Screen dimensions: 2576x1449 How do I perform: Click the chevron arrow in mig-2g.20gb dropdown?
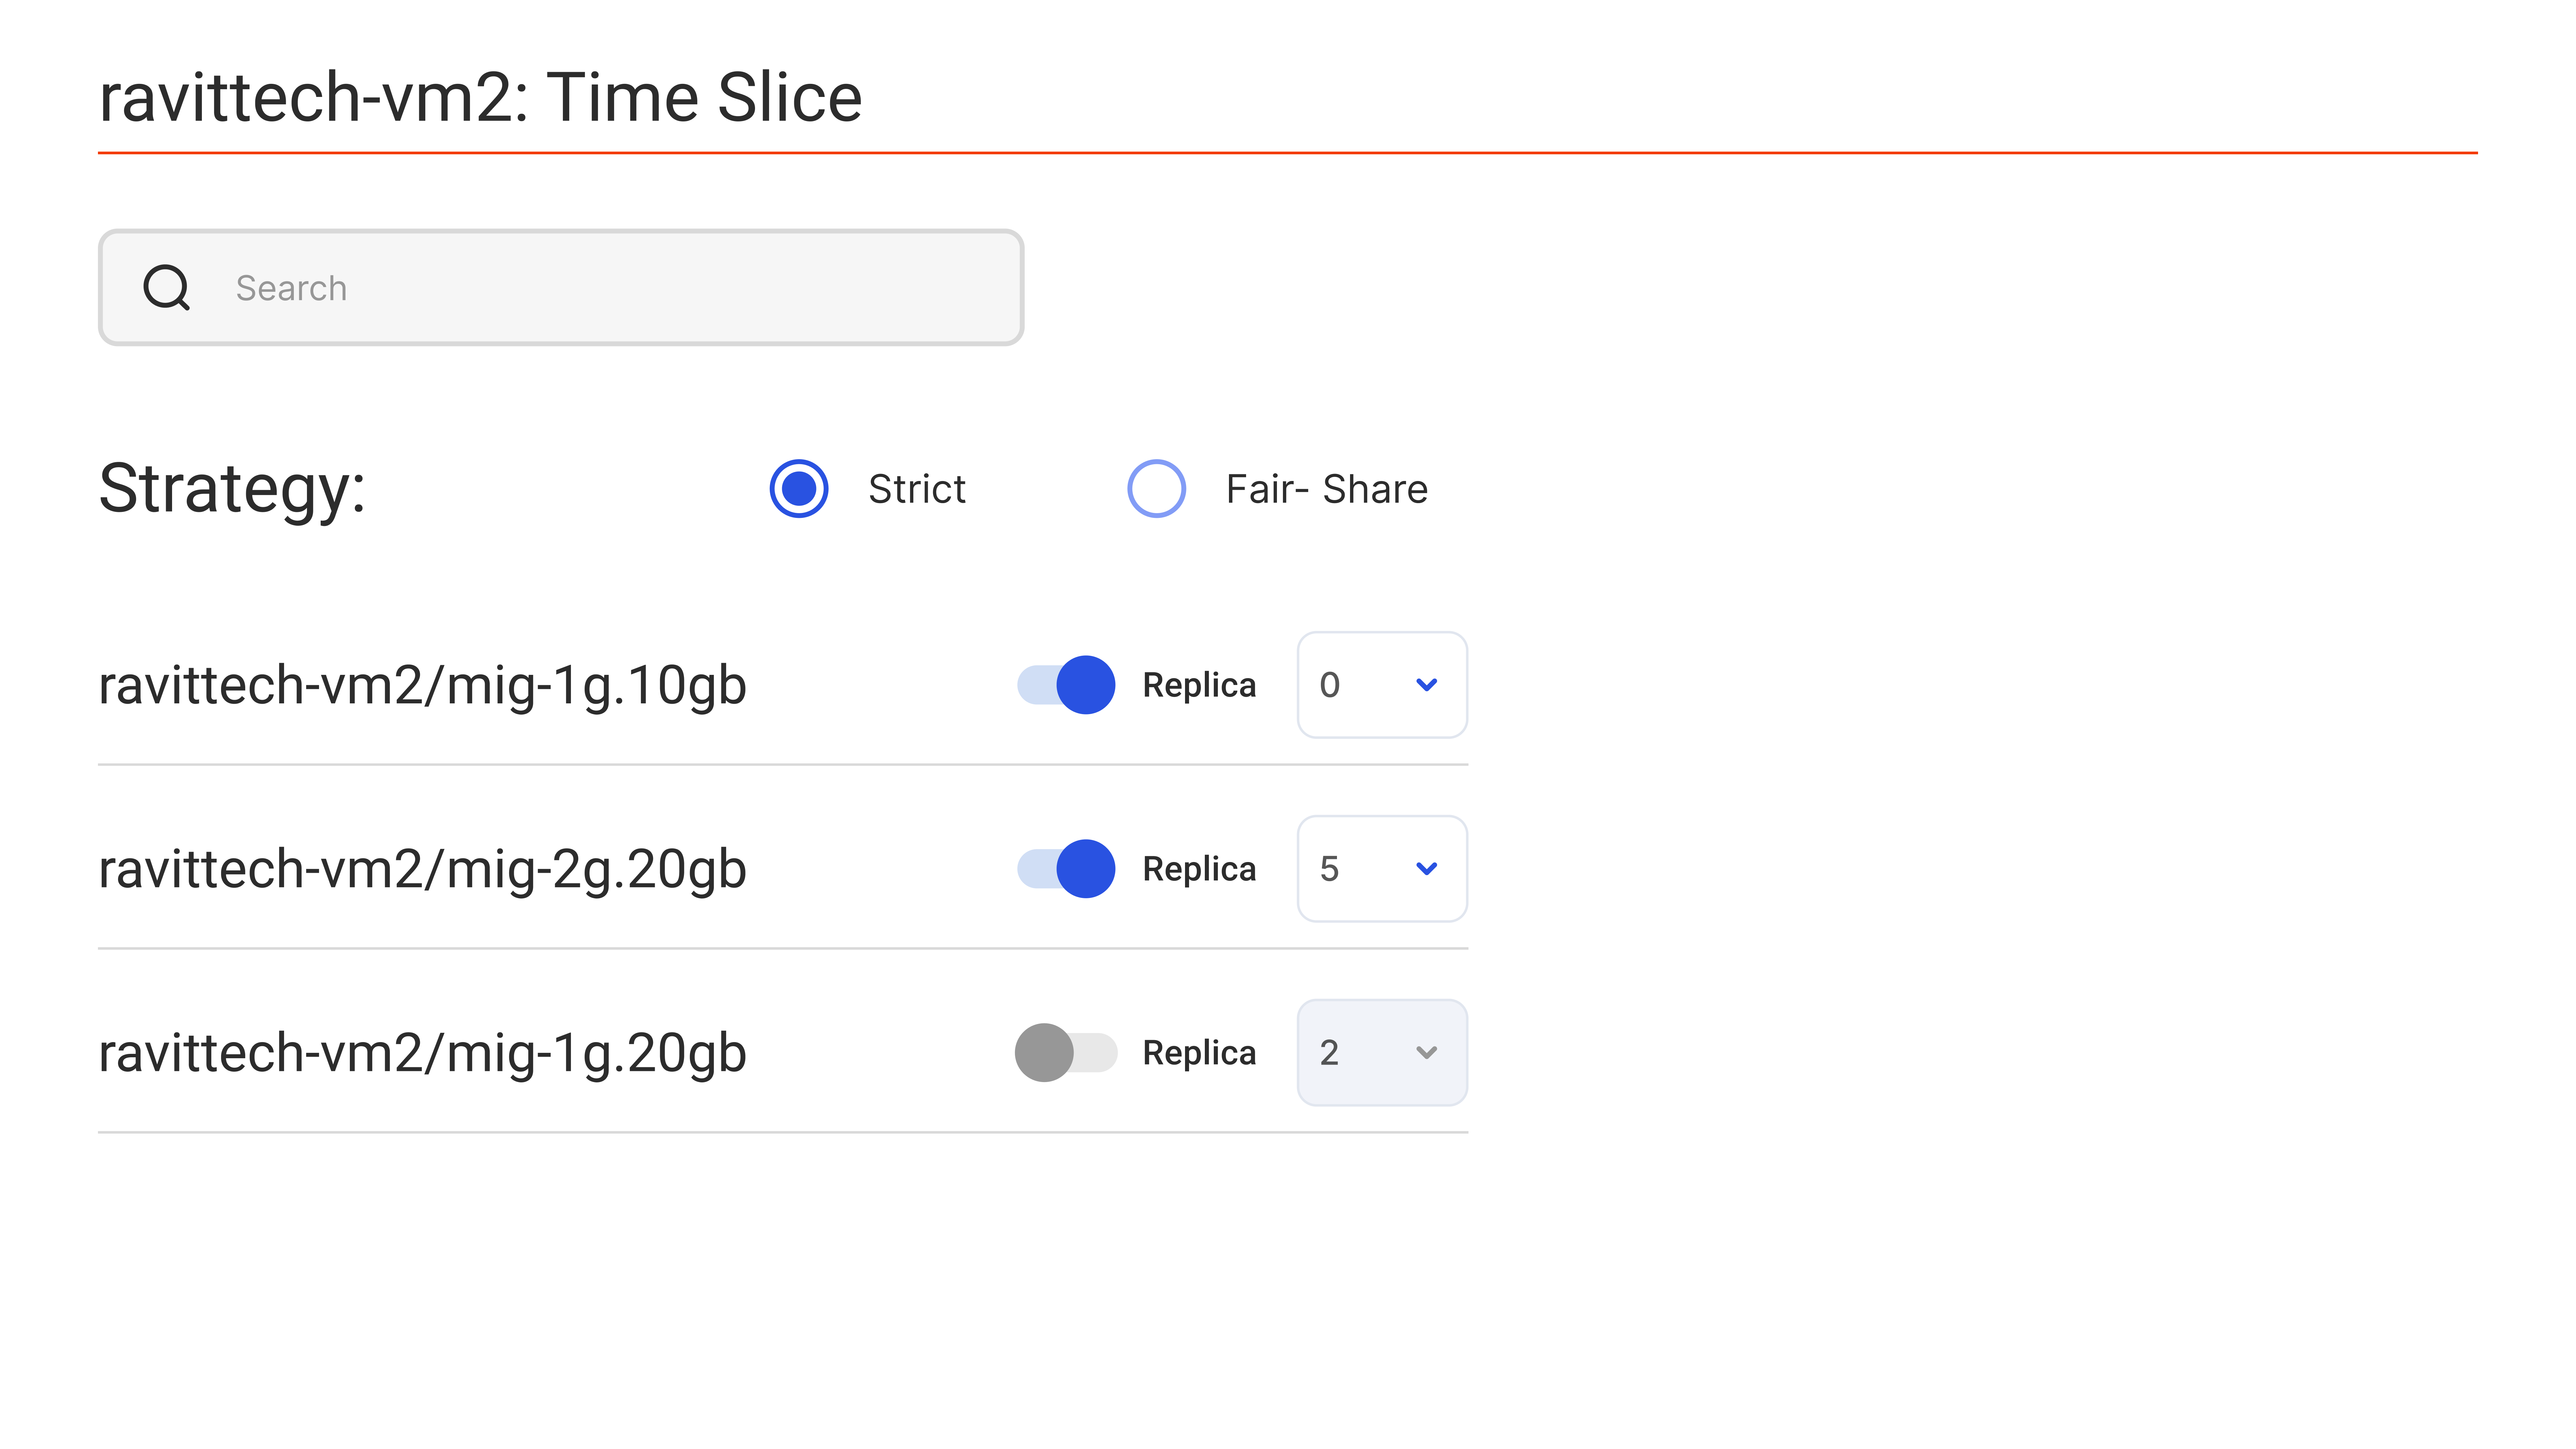point(1427,869)
